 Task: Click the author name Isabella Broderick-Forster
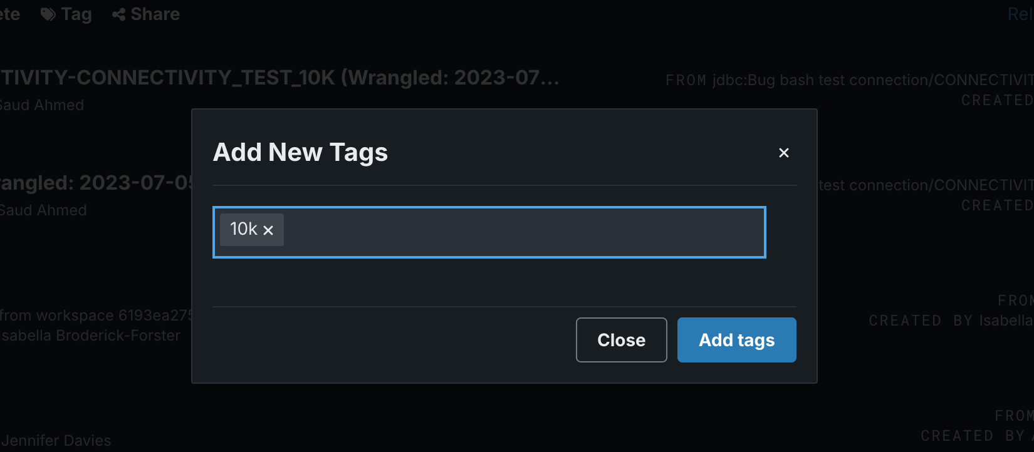click(x=90, y=336)
